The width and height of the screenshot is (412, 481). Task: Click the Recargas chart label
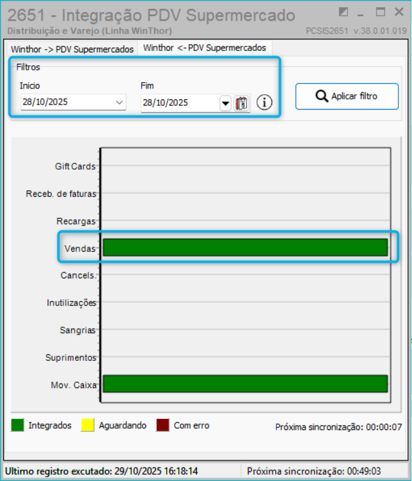point(76,221)
